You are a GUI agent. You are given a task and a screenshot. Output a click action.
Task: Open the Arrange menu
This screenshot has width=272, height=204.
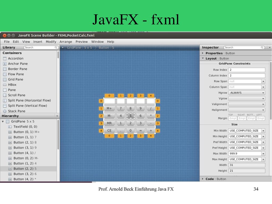pyautogui.click(x=66, y=42)
